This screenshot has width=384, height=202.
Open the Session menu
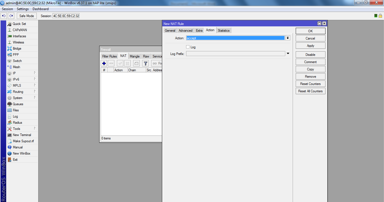(8, 9)
